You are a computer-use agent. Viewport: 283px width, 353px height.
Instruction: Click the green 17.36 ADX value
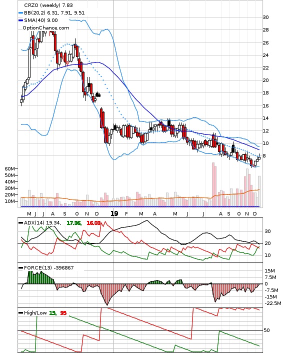(74, 223)
